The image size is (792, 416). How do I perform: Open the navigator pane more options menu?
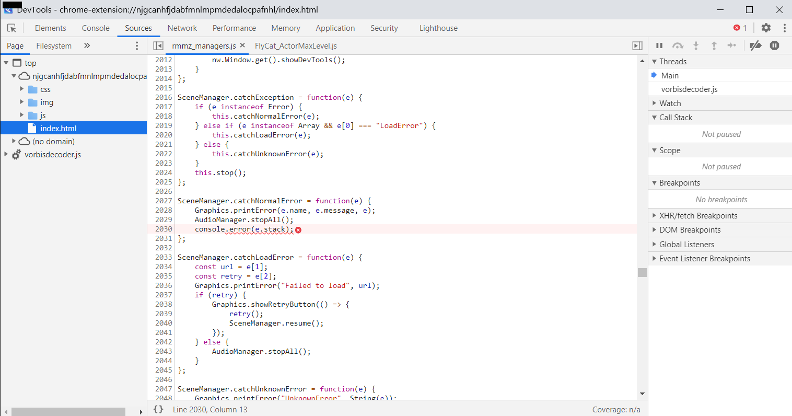(x=137, y=46)
